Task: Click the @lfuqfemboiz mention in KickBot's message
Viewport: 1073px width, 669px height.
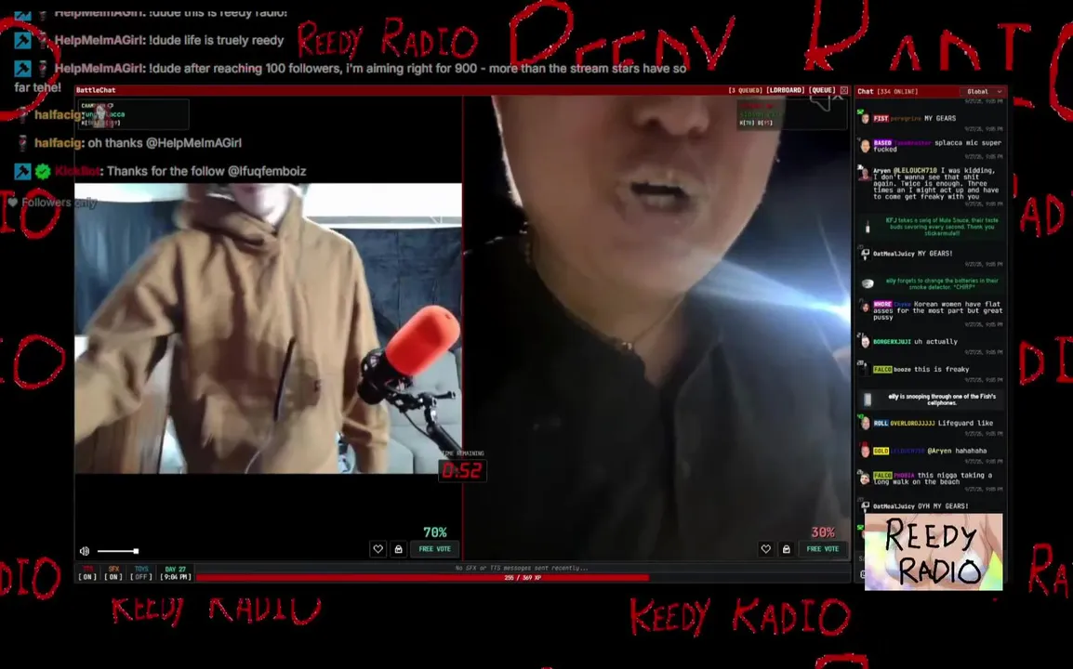Action: point(267,171)
